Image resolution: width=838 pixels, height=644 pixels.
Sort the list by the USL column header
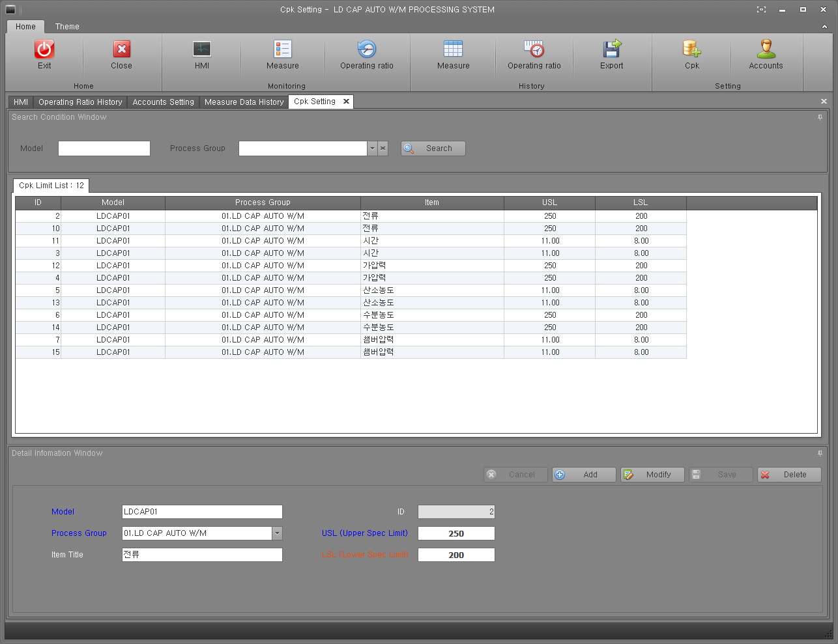click(x=549, y=203)
